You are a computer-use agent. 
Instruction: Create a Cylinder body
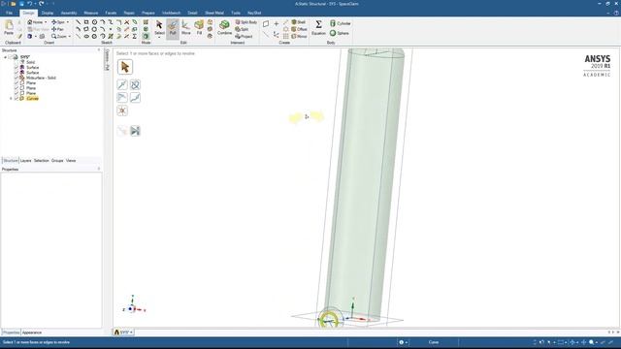tap(341, 23)
